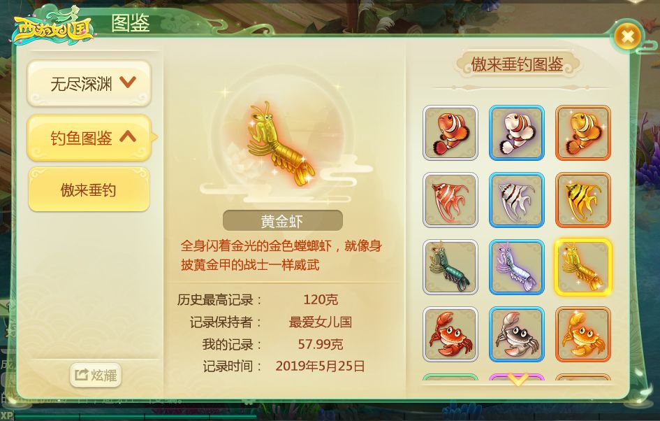Select the highlighted golden shrimp icon
Viewport: 660px width, 421px height.
click(x=583, y=266)
